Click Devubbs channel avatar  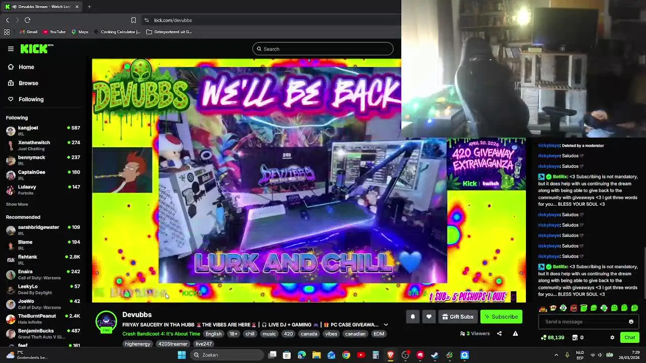(106, 322)
